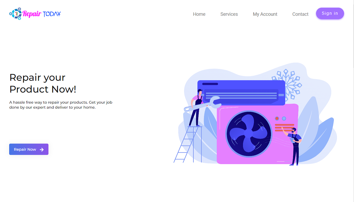
Task: Click the pink Repair text in logo
Action: pyautogui.click(x=32, y=14)
